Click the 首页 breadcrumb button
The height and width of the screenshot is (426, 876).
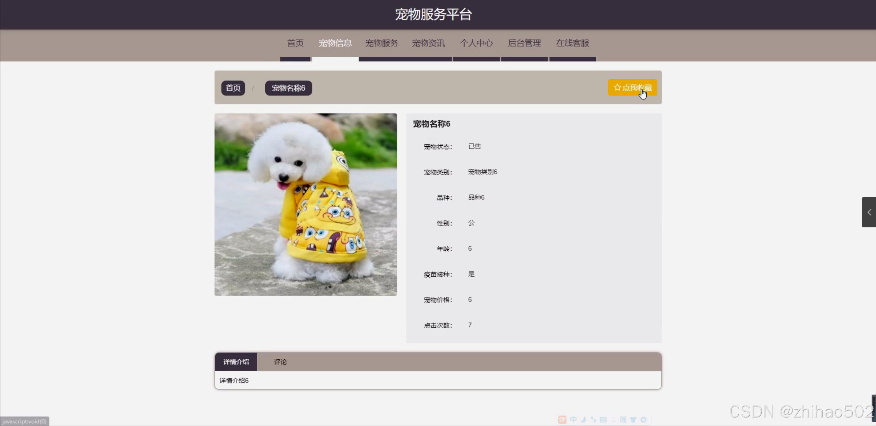pyautogui.click(x=233, y=88)
